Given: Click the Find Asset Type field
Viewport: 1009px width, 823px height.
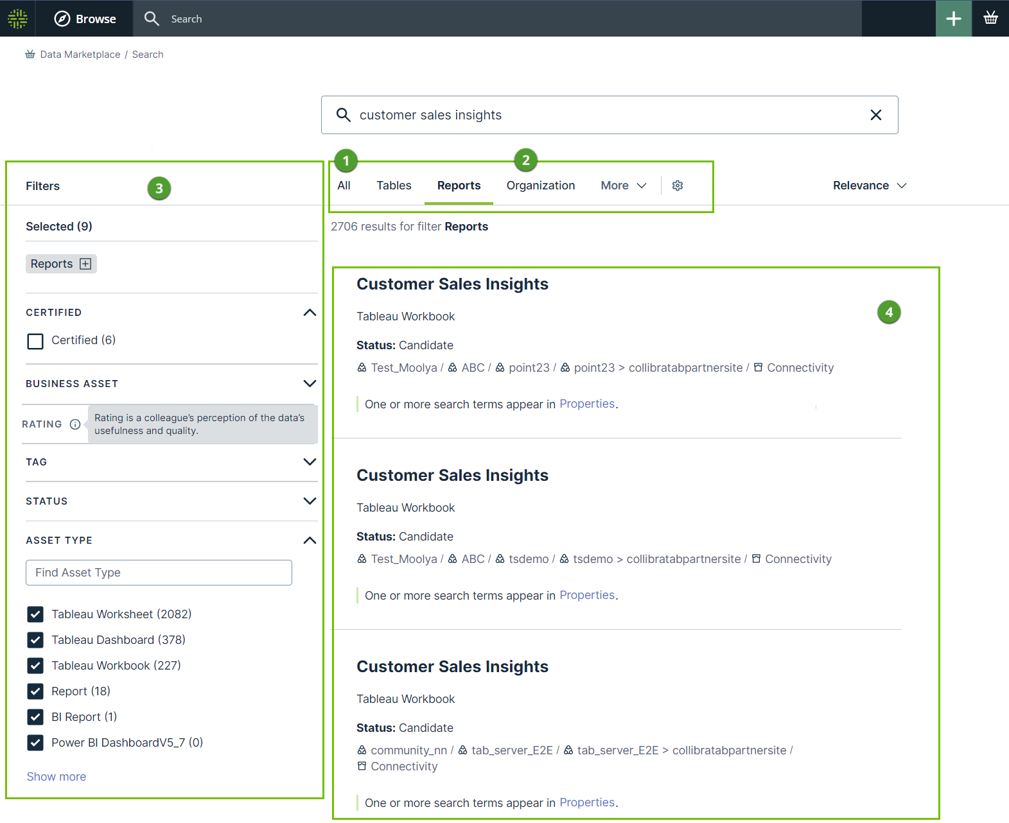Looking at the screenshot, I should click(159, 573).
